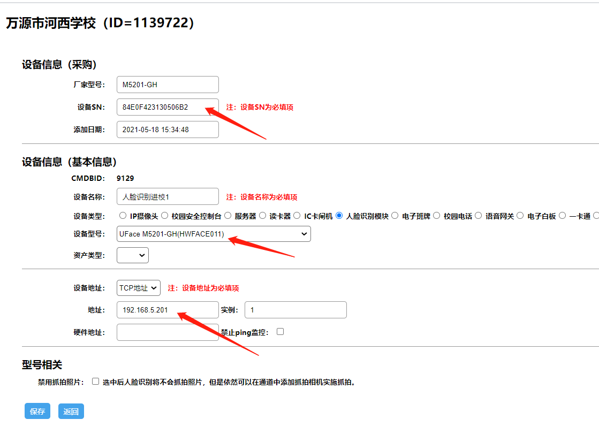Choose 电子班牌 device type radio

(395, 216)
